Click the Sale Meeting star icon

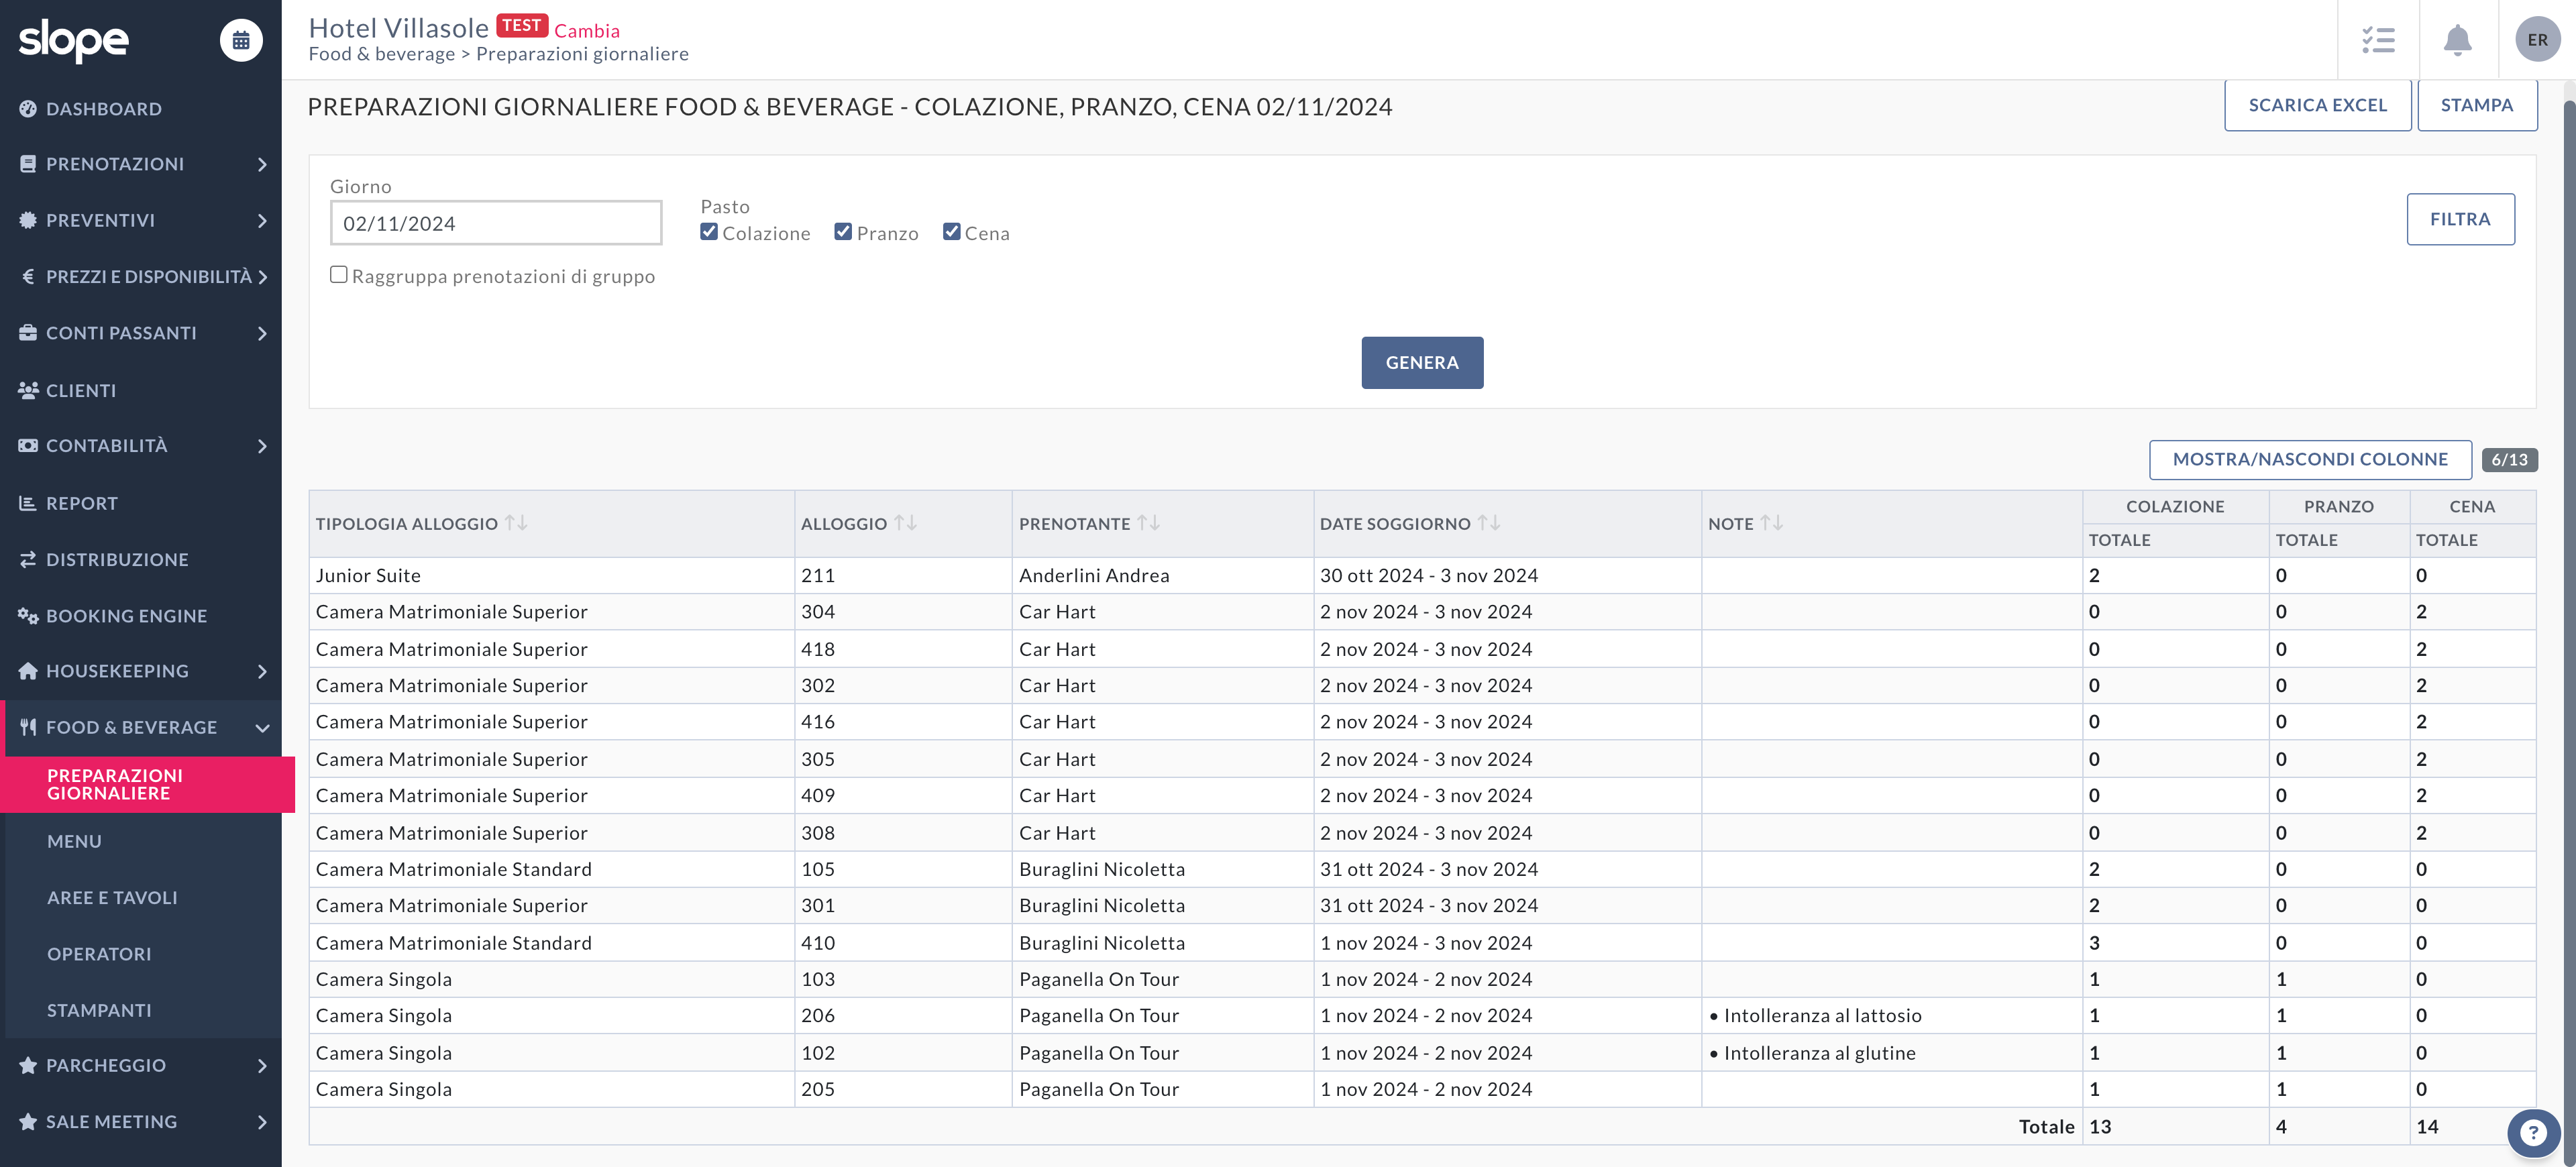[28, 1122]
